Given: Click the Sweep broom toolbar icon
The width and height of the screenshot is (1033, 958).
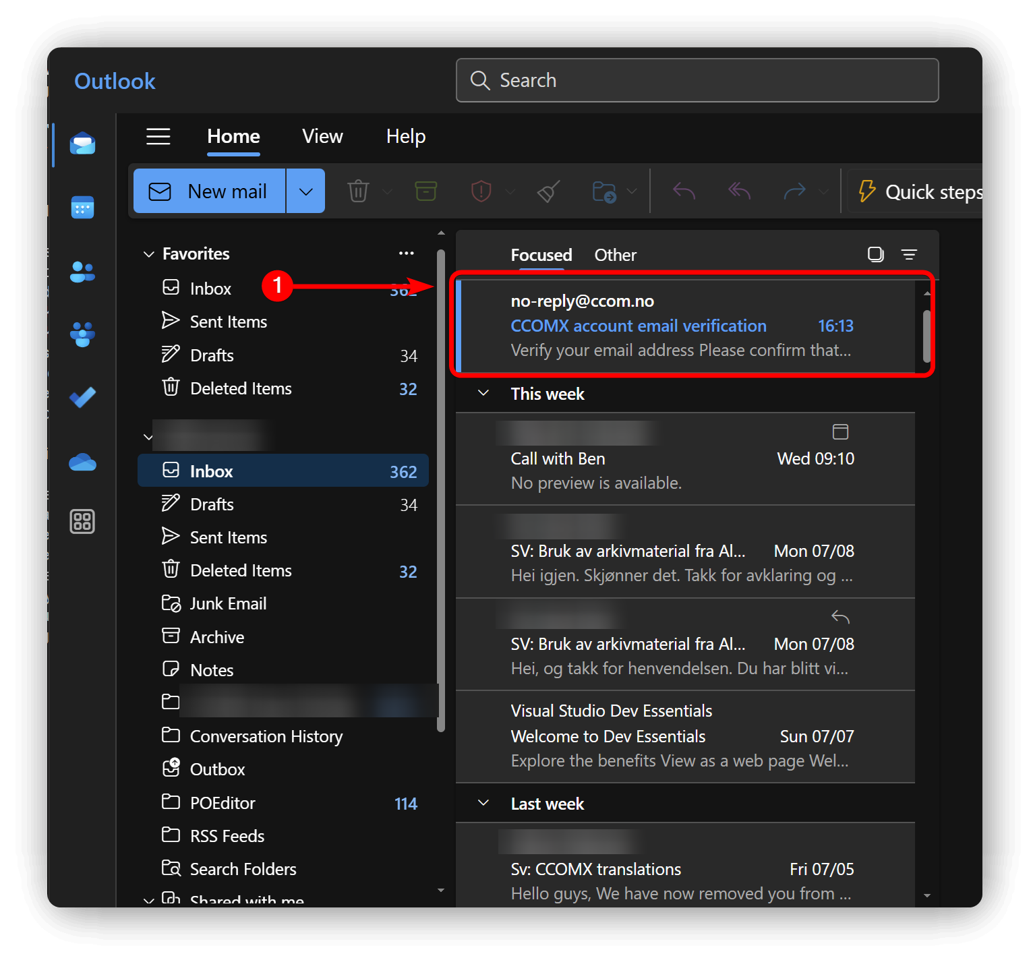Looking at the screenshot, I should [x=548, y=191].
